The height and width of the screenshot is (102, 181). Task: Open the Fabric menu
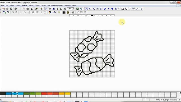click(x=18, y=5)
